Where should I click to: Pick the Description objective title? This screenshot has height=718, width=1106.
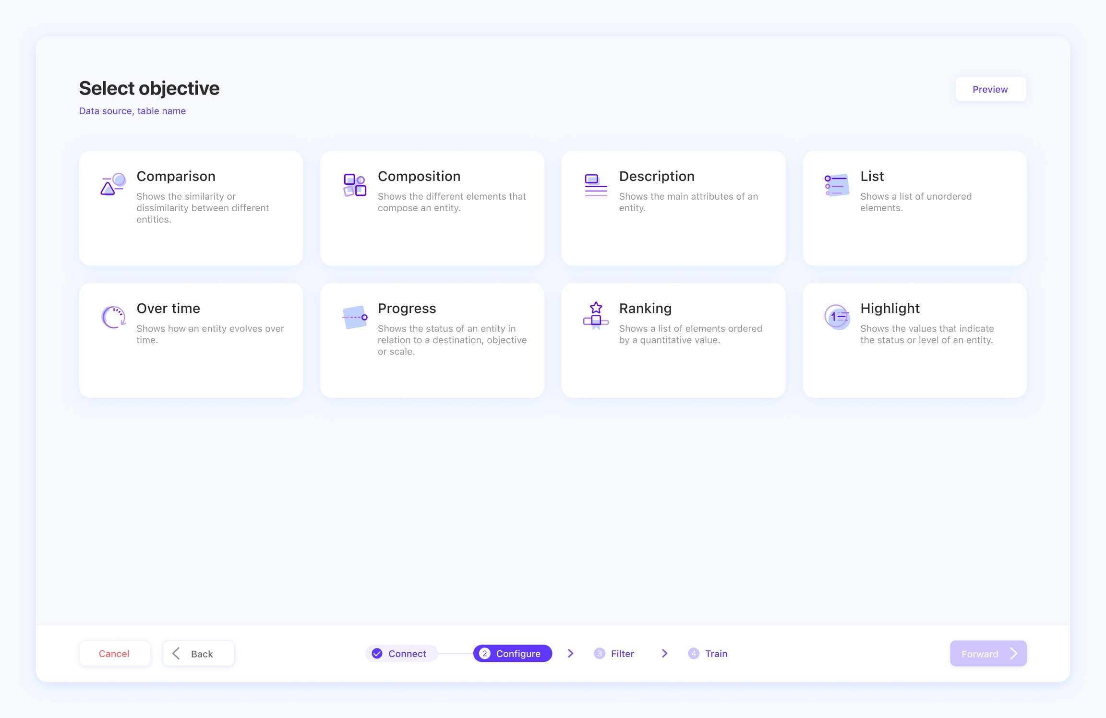click(657, 176)
